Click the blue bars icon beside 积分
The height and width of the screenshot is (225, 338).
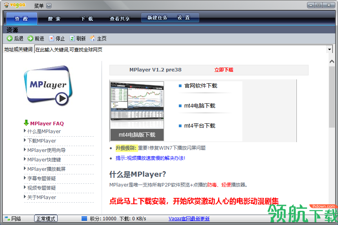84,219
